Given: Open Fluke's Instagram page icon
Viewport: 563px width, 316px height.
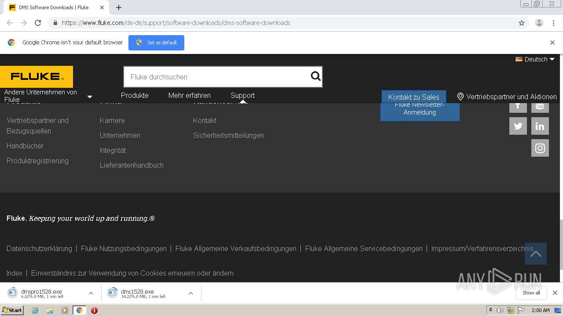Looking at the screenshot, I should (540, 148).
